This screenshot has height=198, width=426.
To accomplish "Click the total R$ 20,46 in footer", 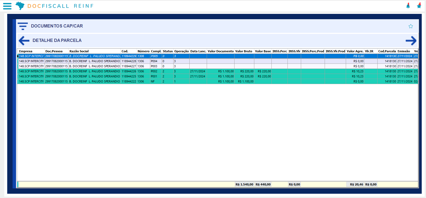I will (x=355, y=184).
